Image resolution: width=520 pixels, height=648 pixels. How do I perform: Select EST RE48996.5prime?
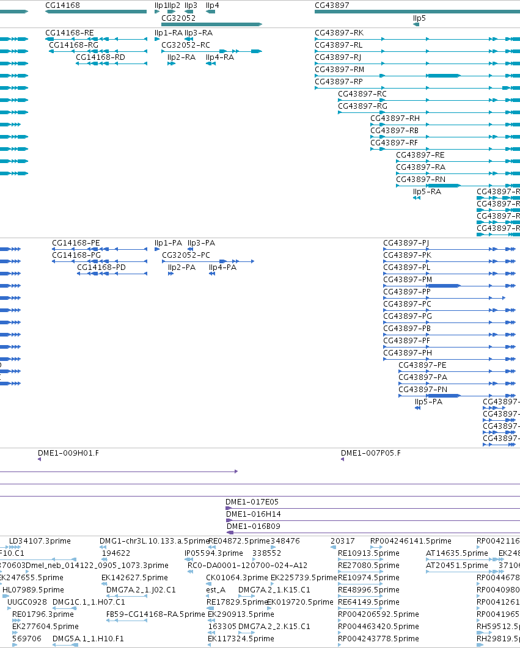click(368, 590)
